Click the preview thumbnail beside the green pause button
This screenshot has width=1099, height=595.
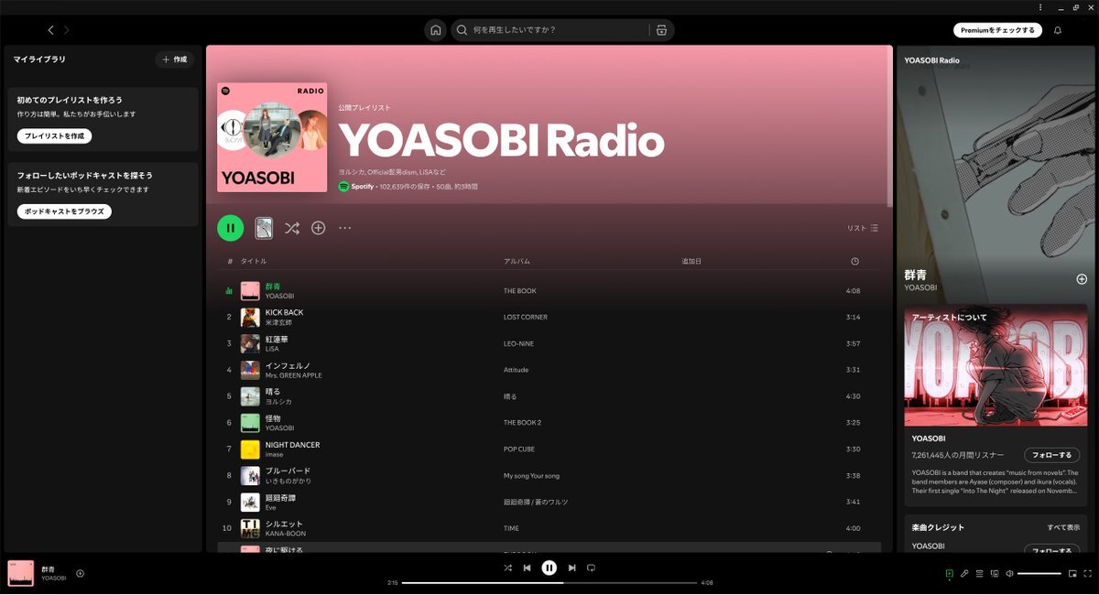point(264,228)
